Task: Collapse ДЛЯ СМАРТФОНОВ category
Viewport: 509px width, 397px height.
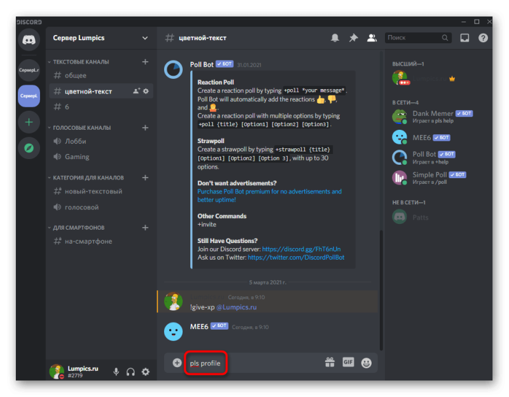Action: coord(76,228)
